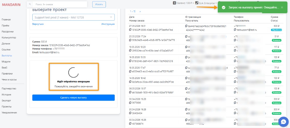Click the 51 ₽ amount

click(276, 36)
